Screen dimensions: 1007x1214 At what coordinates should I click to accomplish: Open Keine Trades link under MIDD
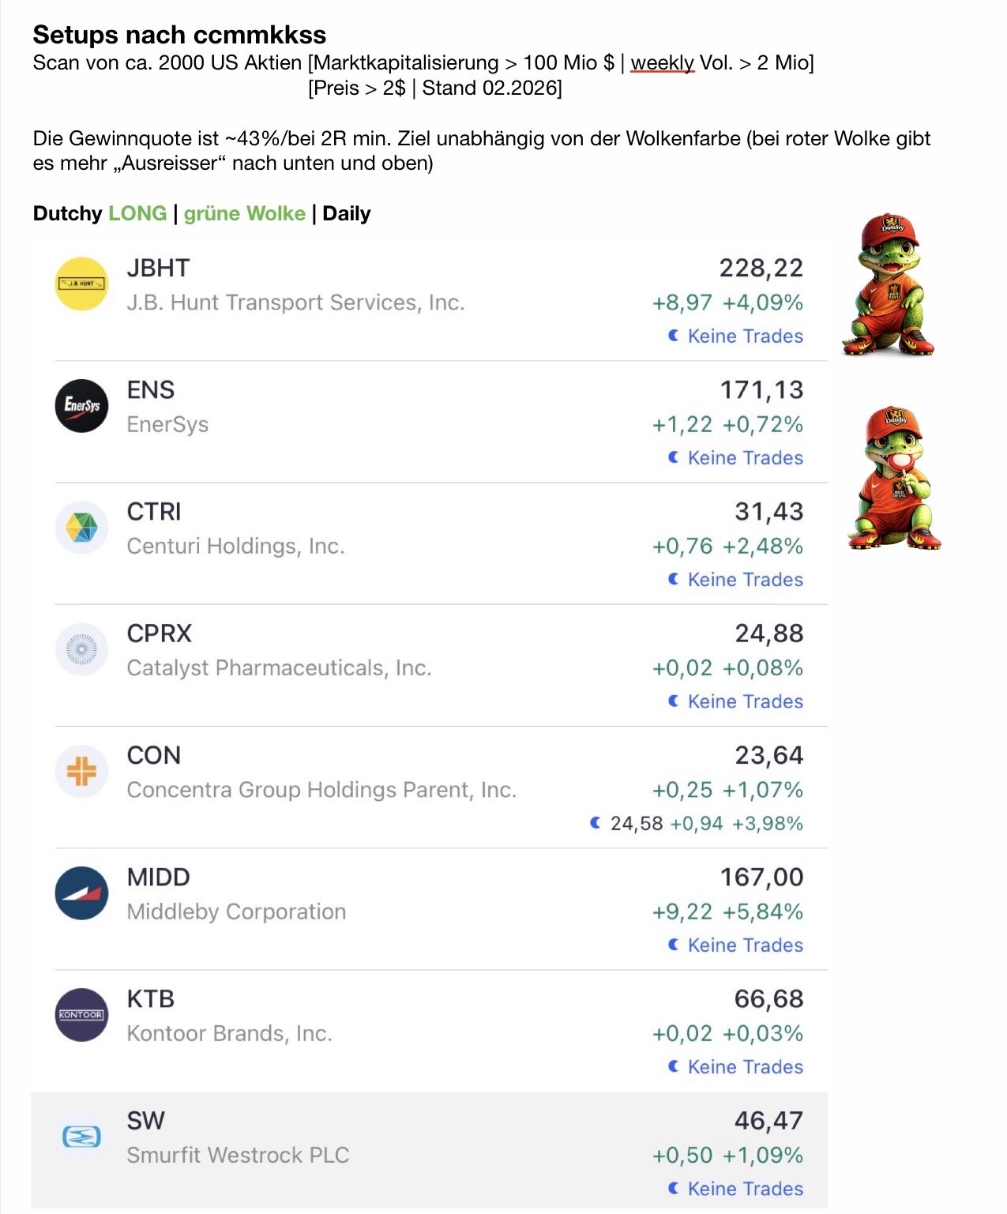coord(745,945)
